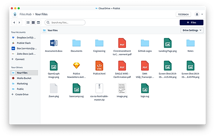Open the Media Bucket drive
The image size is (215, 137).
24,78
